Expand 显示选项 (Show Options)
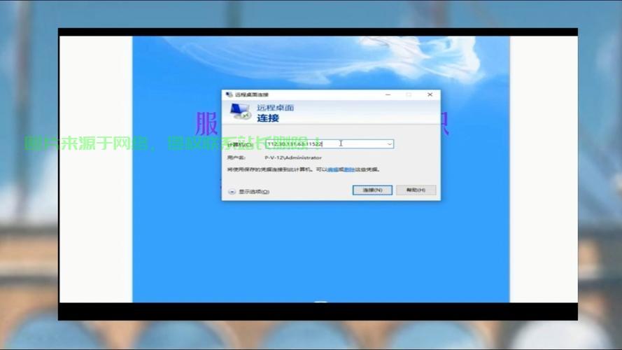The width and height of the screenshot is (622, 350). pos(250,192)
